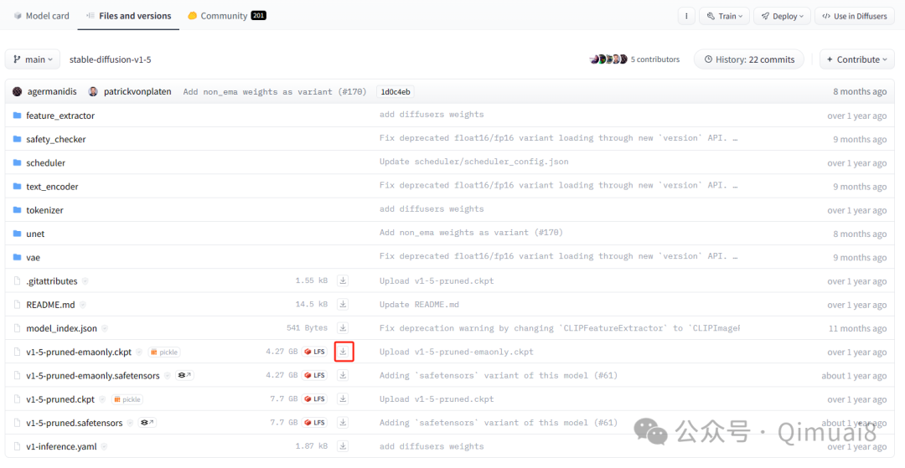The width and height of the screenshot is (905, 468).
Task: Open patrickvonplaten profile link
Action: pos(137,91)
